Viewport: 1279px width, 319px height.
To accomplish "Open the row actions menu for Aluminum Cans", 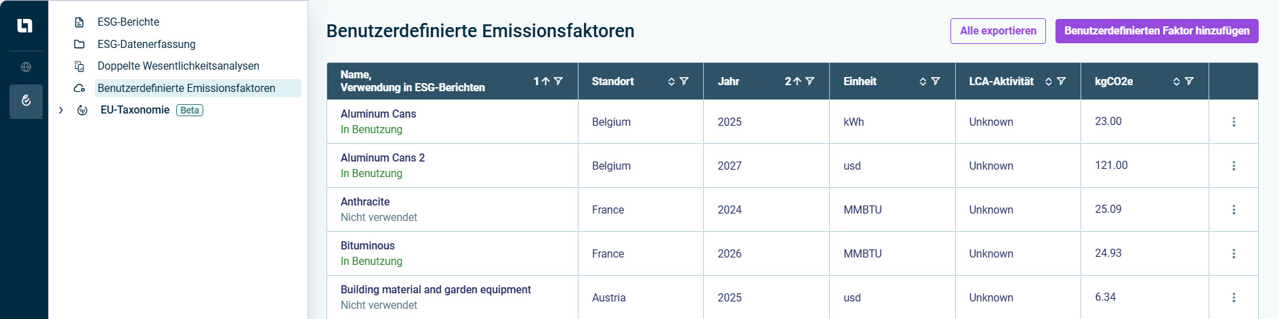I will tap(1234, 122).
